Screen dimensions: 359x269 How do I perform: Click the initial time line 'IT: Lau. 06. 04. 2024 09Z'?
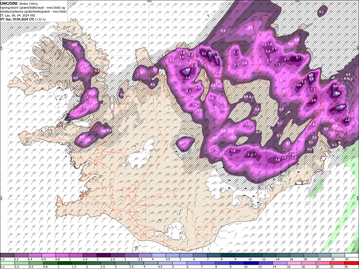pyautogui.click(x=18, y=15)
